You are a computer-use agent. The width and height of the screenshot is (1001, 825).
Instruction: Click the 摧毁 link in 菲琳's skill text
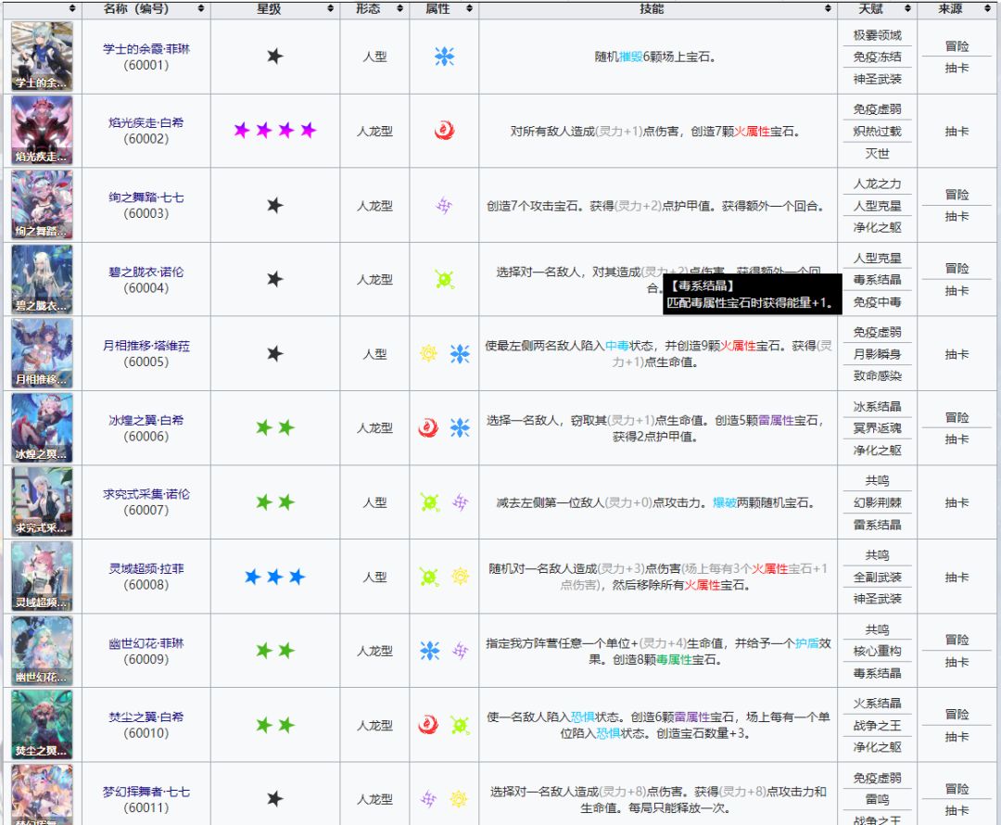pos(630,57)
